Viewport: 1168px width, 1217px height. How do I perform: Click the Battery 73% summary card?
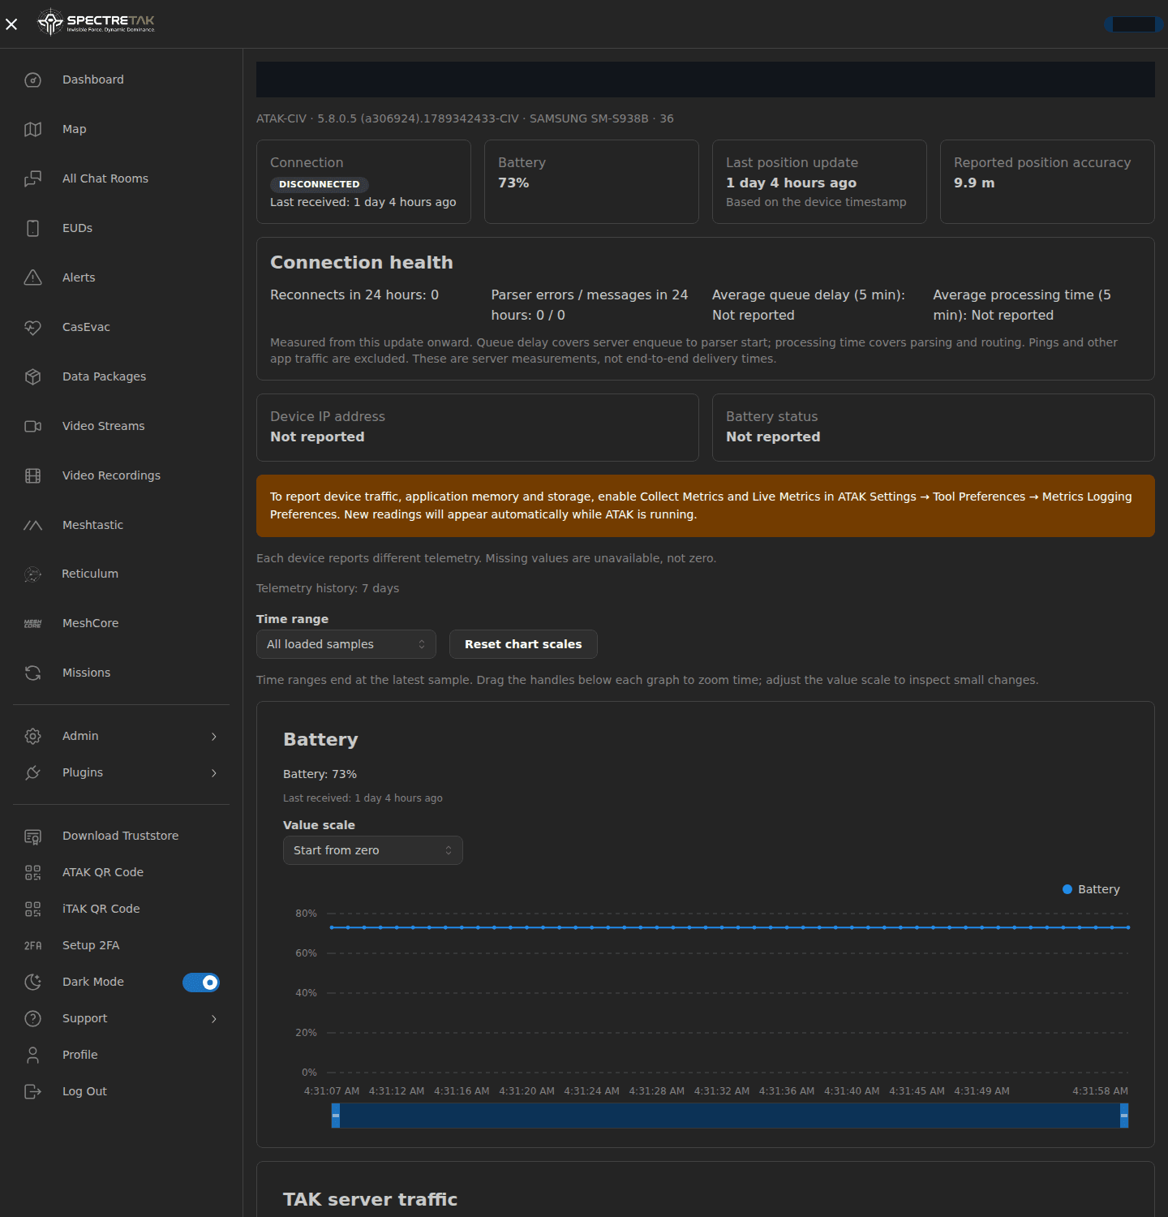point(591,182)
